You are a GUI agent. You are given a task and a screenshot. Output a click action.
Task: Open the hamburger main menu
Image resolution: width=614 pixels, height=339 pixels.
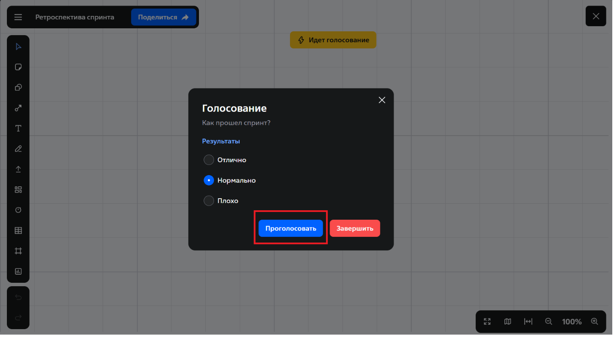click(x=18, y=17)
